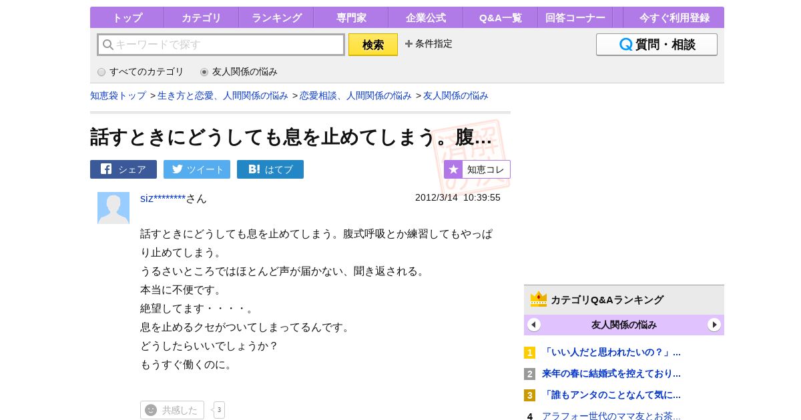Select the 友人関係の悩み radio option
This screenshot has height=420, width=801.
239,72
